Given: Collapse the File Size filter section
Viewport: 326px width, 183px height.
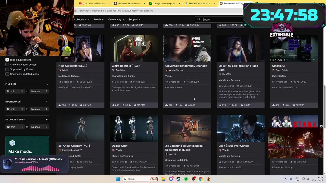Looking at the screenshot, I should click(47, 84).
